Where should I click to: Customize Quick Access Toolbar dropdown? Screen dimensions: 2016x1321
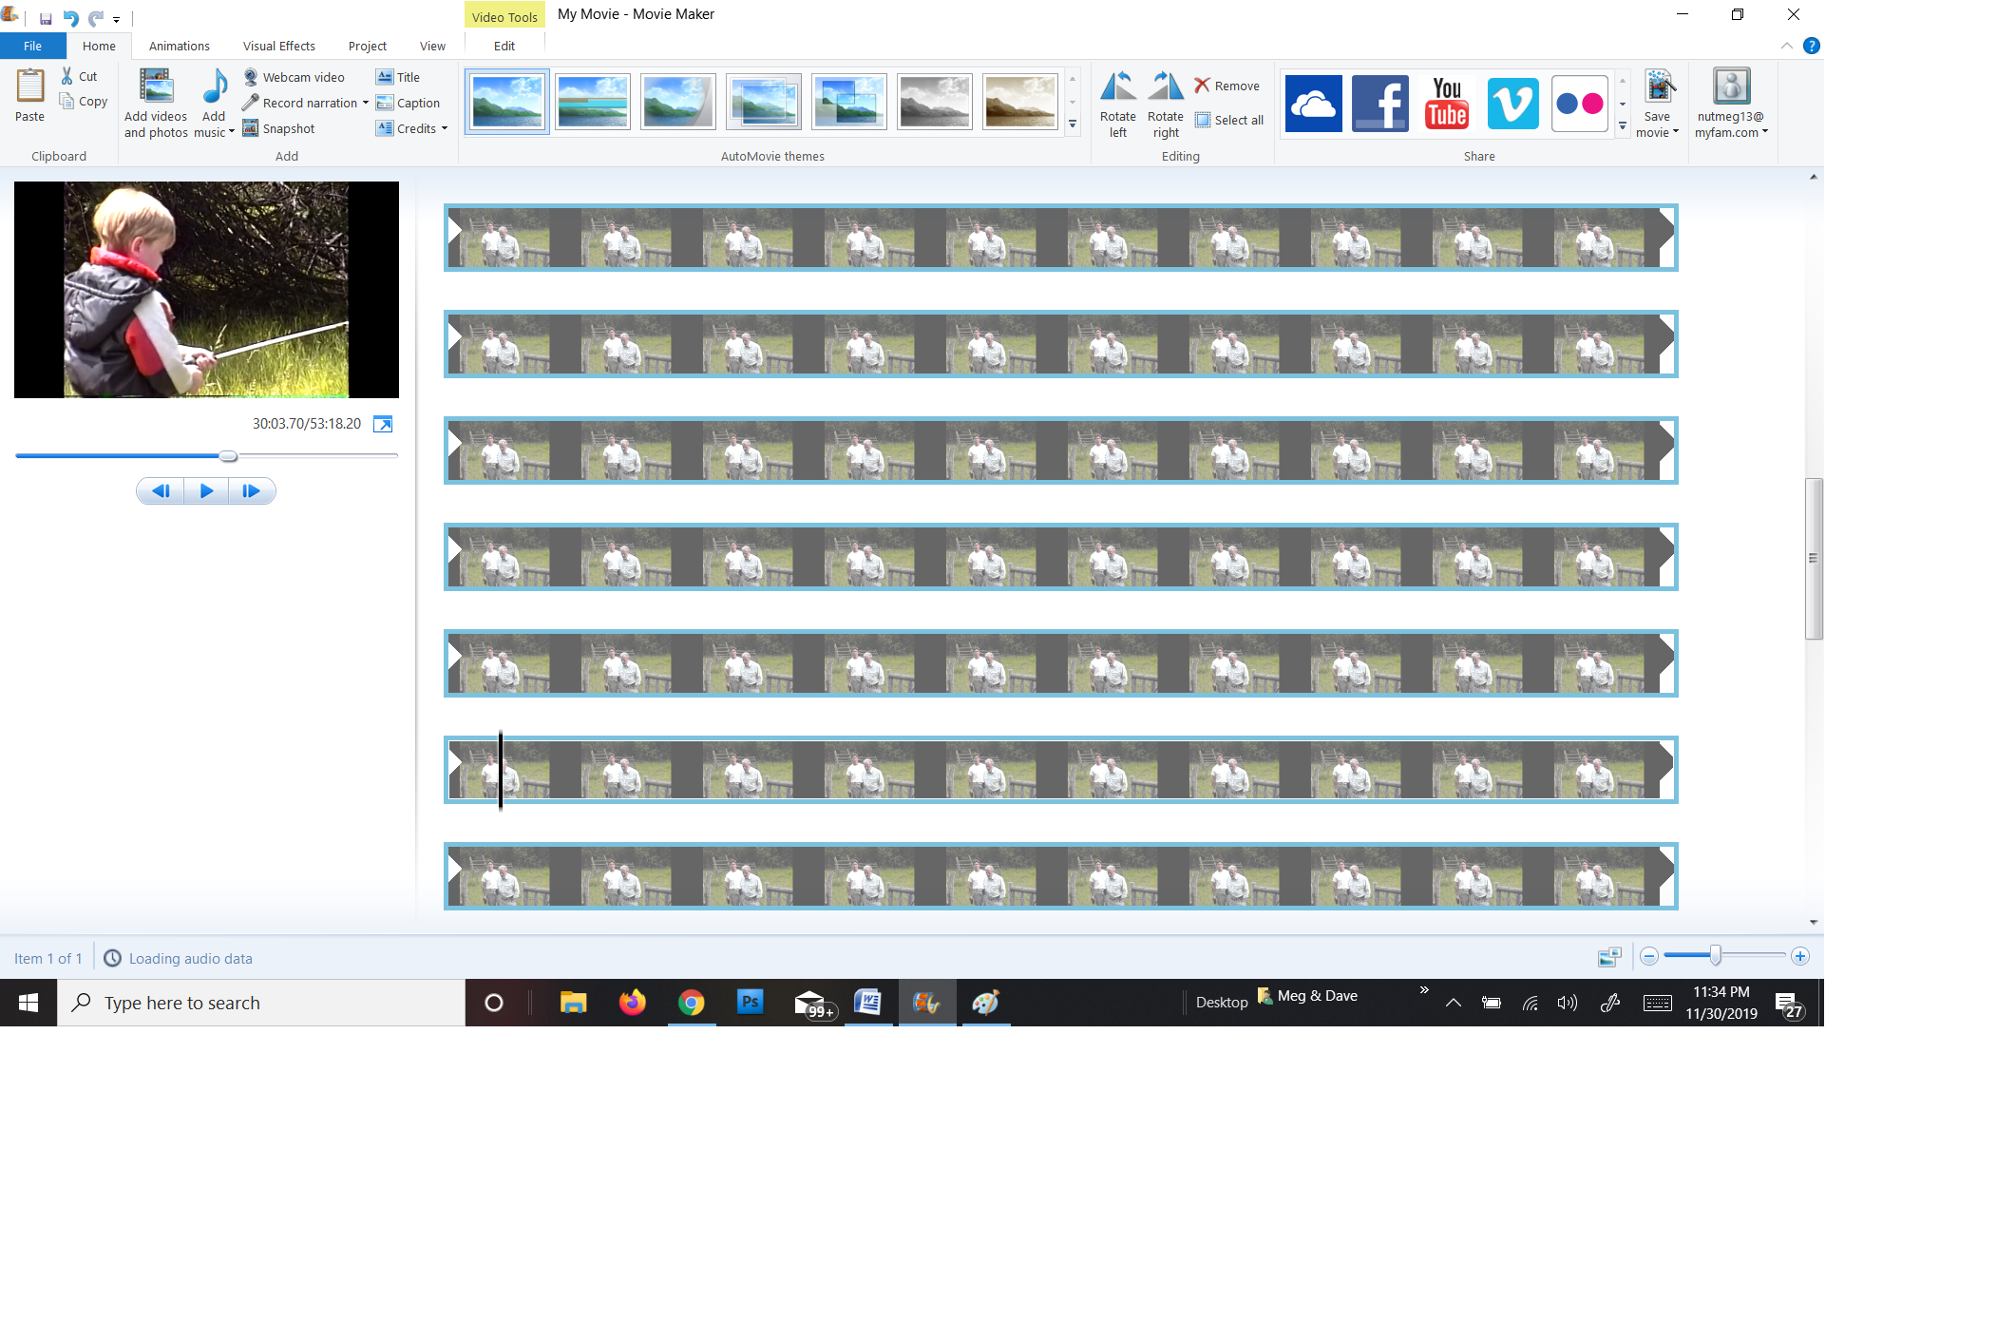tap(116, 19)
